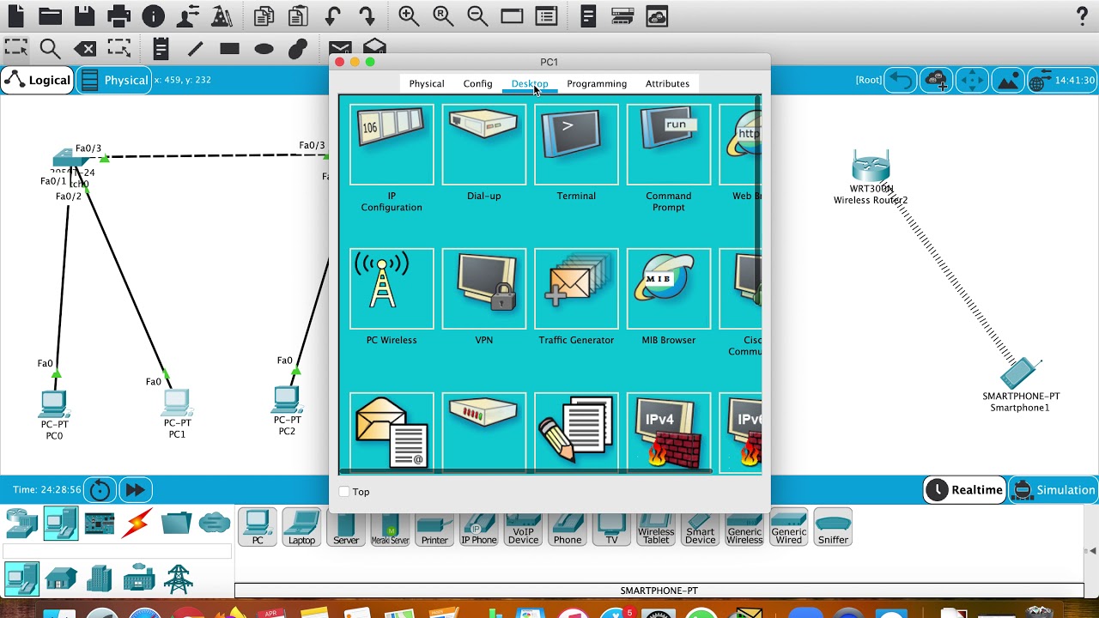Click the Zoom Out magnifier in toolbar

click(477, 16)
